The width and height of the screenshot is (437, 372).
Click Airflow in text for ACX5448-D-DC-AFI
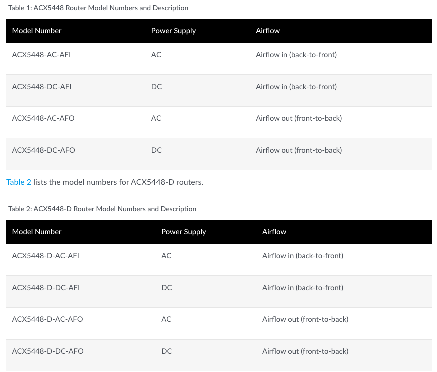coord(303,288)
